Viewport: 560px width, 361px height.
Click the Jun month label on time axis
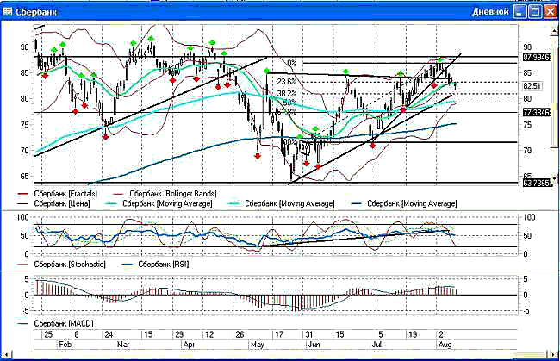click(314, 345)
